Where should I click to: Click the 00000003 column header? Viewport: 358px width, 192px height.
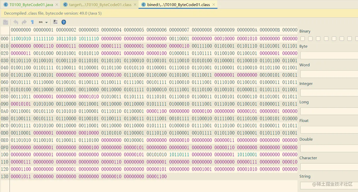click(89, 30)
